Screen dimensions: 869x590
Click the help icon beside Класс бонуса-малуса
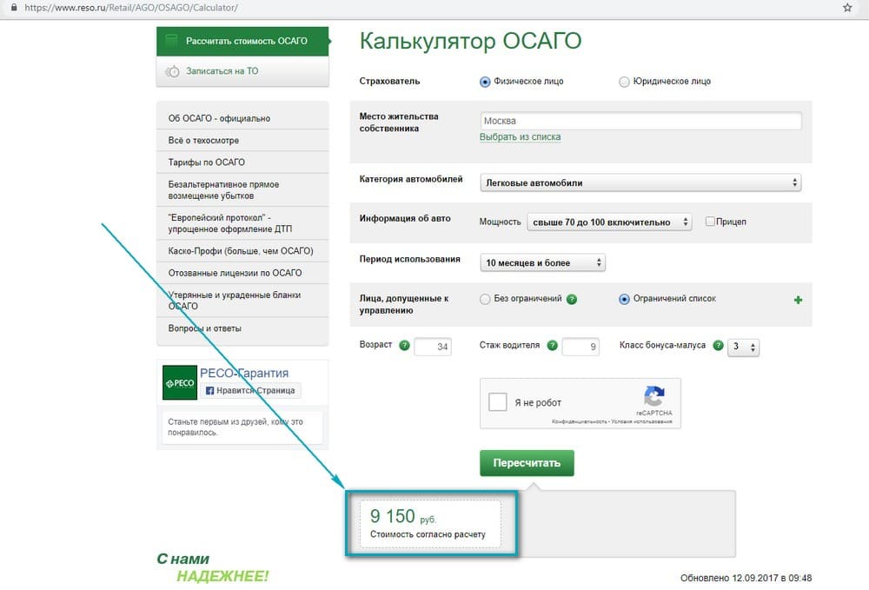[x=718, y=344]
